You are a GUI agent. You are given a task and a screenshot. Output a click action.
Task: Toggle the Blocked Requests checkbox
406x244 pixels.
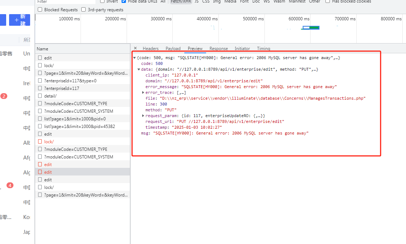coord(40,9)
